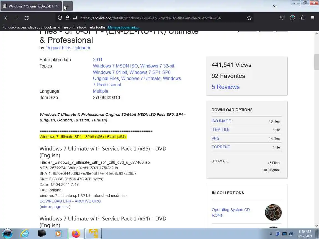Close the Windows 7 Original tab

click(x=58, y=6)
